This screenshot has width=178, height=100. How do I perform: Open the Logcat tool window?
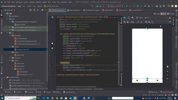pos(47,92)
